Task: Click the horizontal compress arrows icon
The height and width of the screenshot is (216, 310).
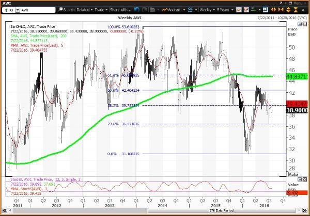Action: pos(281,10)
